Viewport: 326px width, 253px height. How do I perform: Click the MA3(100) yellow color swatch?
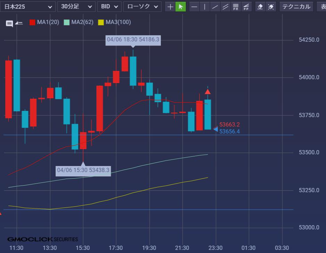click(101, 22)
